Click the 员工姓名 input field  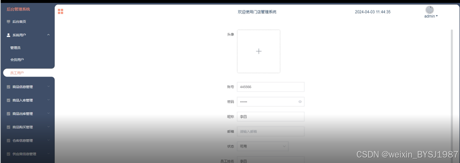[x=271, y=160]
